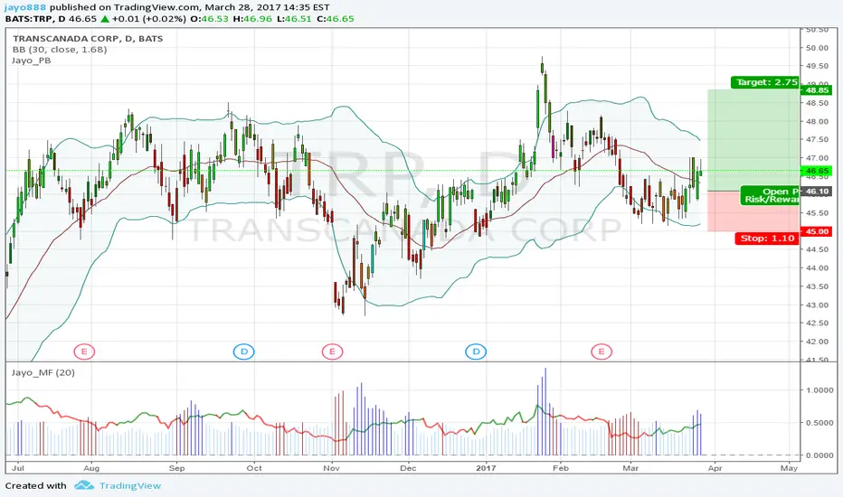Click the Created with caption text

coord(36,486)
